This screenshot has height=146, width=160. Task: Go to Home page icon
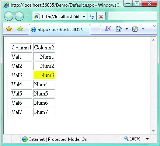[119, 29]
